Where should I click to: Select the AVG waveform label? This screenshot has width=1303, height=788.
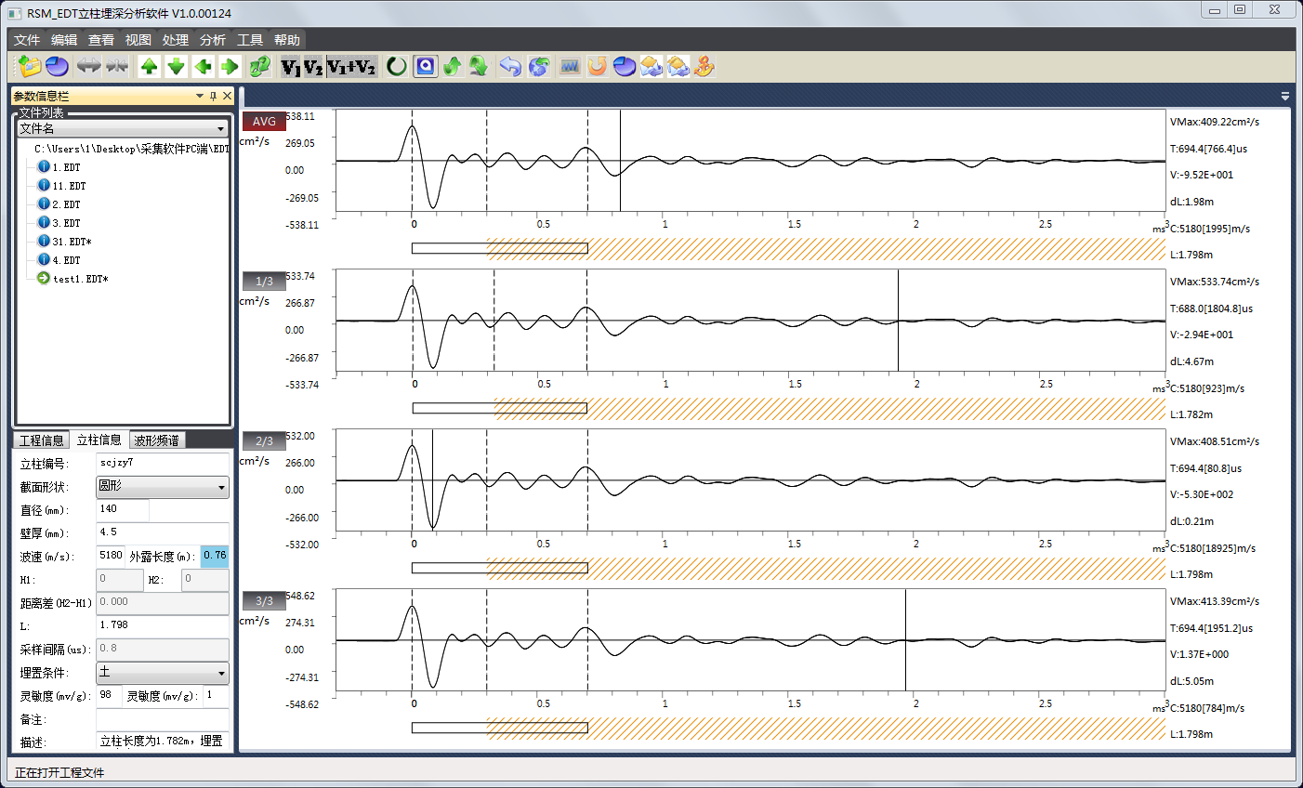point(264,122)
